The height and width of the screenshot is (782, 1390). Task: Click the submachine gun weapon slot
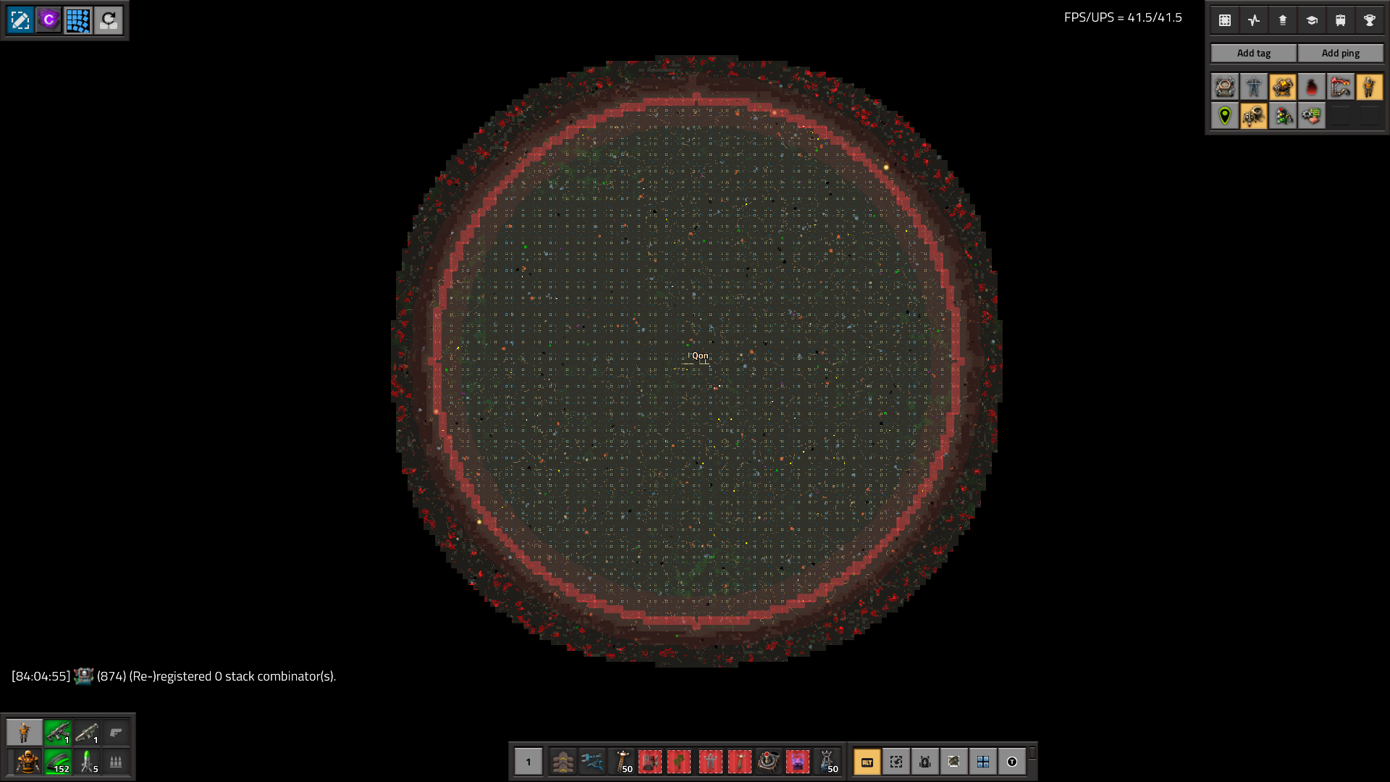point(58,733)
